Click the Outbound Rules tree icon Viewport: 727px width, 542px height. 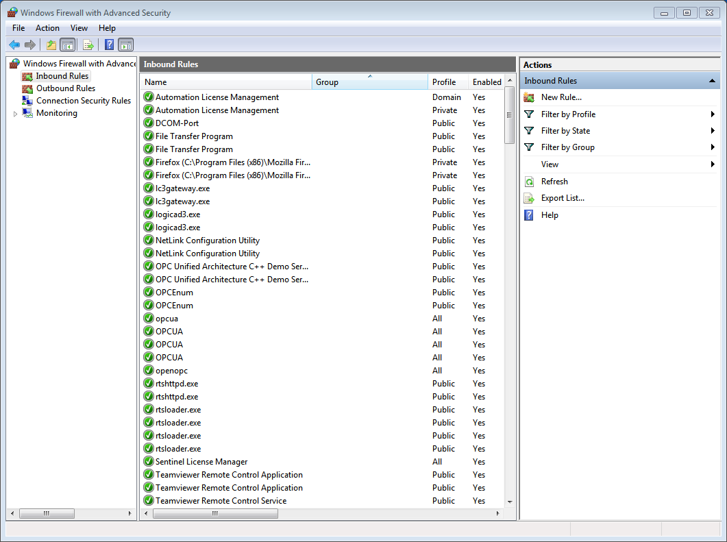tap(28, 88)
